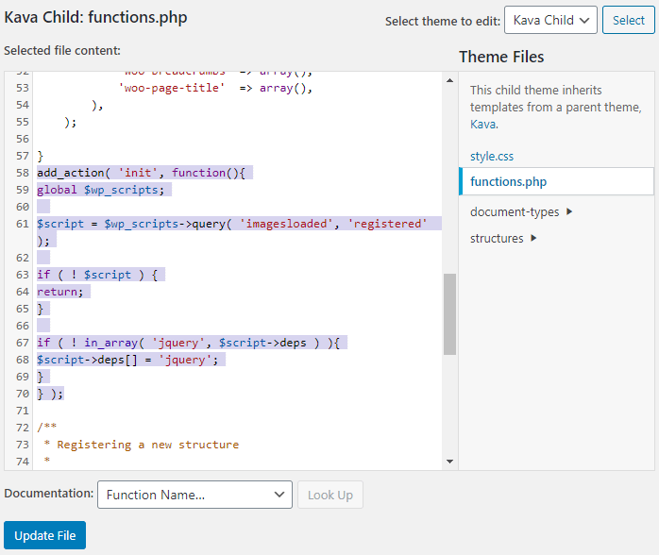Click the closing '} );' on line 70
The height and width of the screenshot is (555, 659).
click(x=50, y=394)
